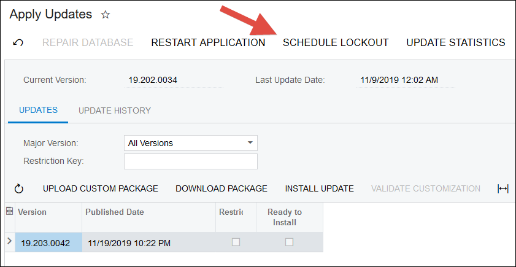Click Upload Custom Package
This screenshot has height=267, width=516.
101,188
